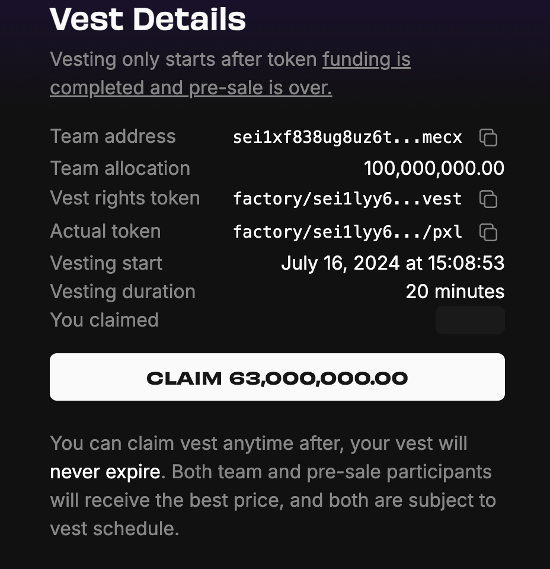The image size is (550, 569).
Task: Click the never expire highlighted text
Action: pos(104,471)
